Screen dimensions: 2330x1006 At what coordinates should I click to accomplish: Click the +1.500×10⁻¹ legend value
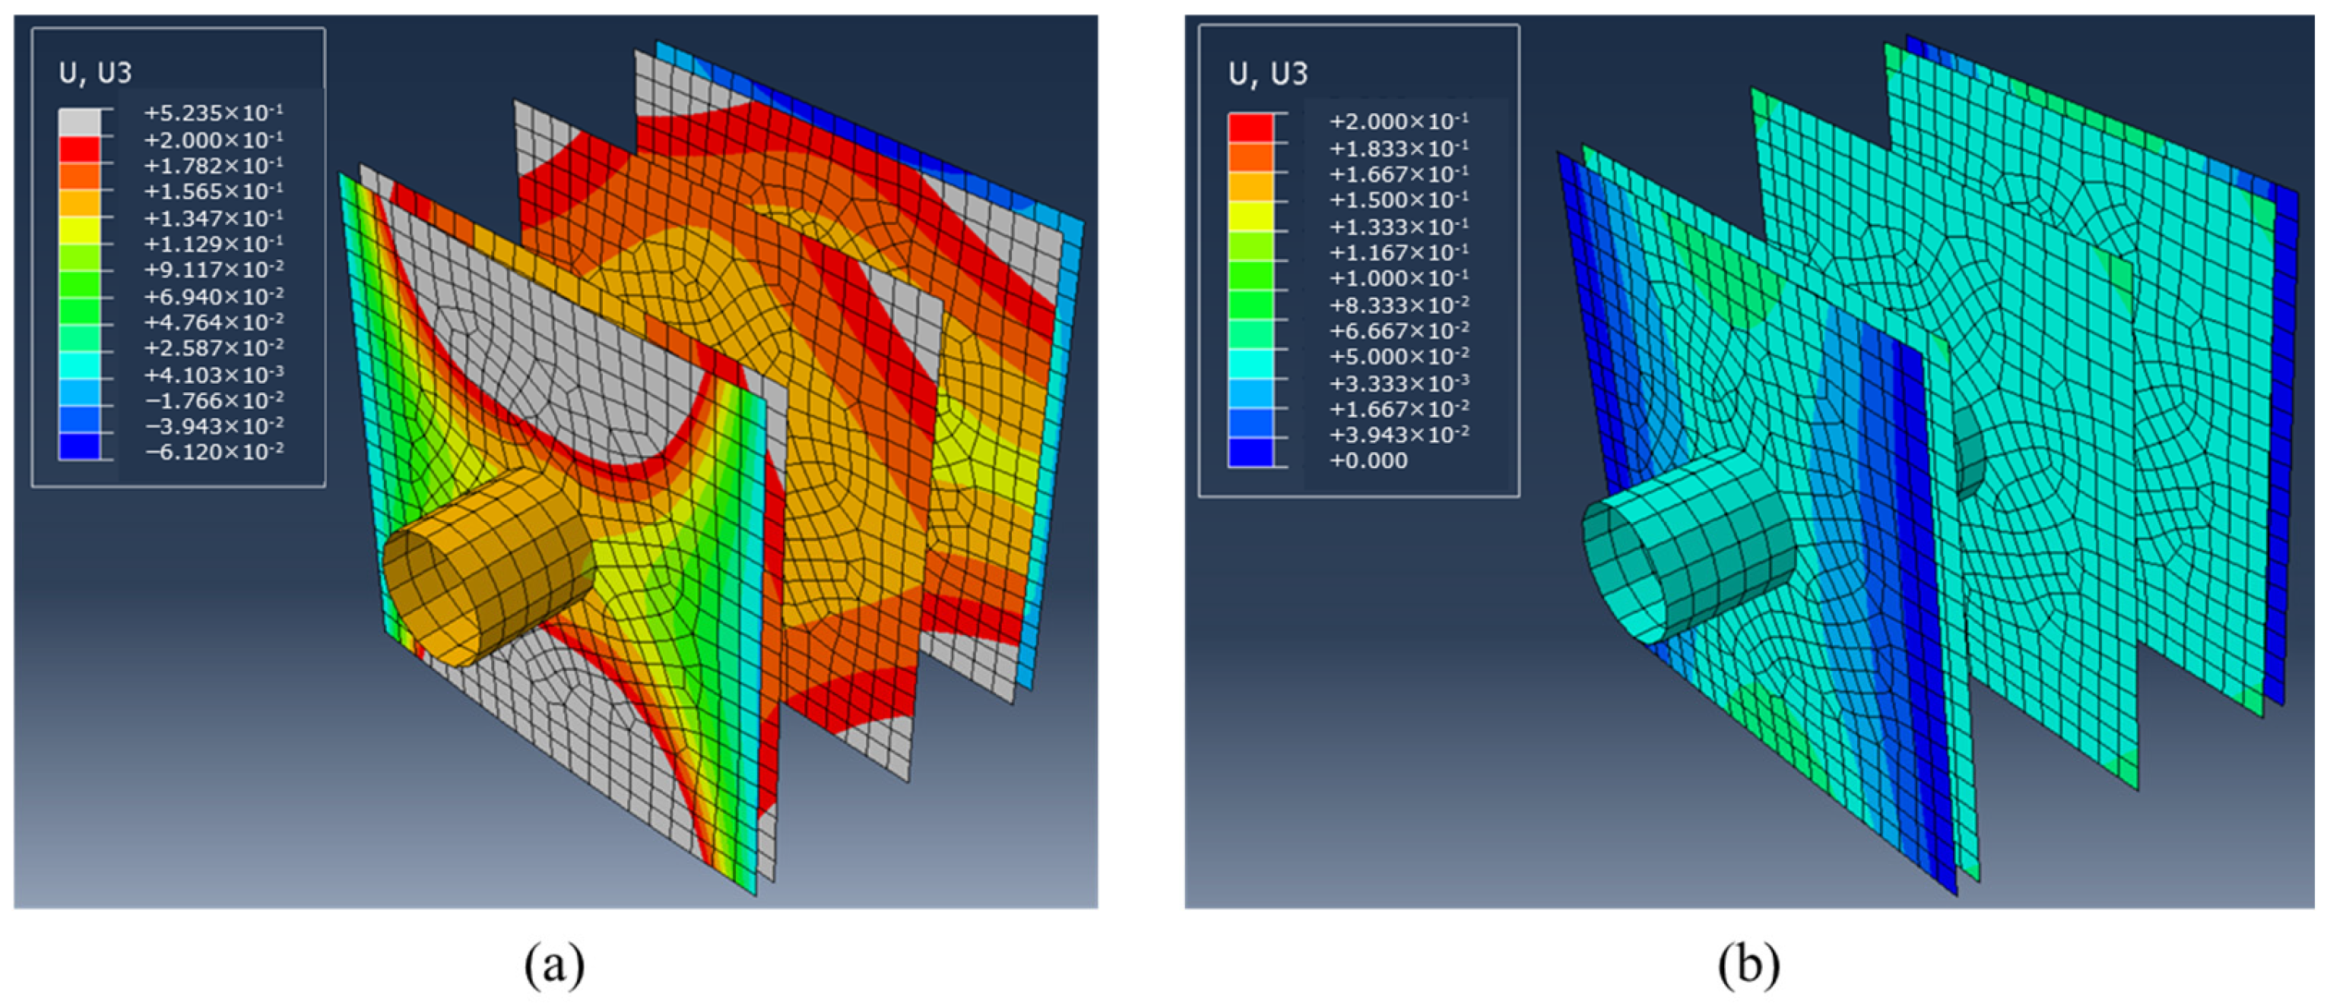(x=1398, y=200)
